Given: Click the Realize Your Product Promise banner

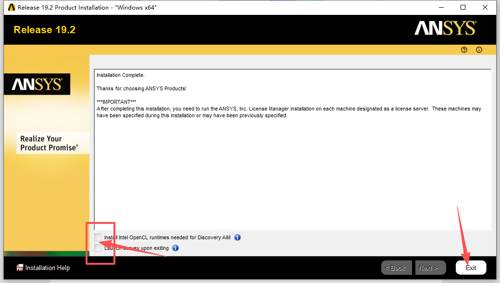Looking at the screenshot, I should [49, 143].
